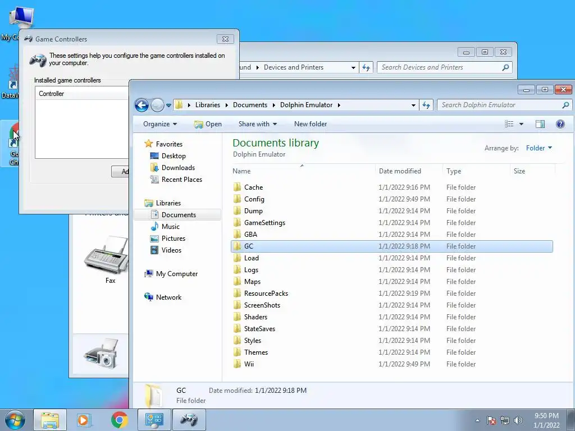This screenshot has width=575, height=431.
Task: Open Devices and Printers address dropdown arrow
Action: [x=353, y=67]
